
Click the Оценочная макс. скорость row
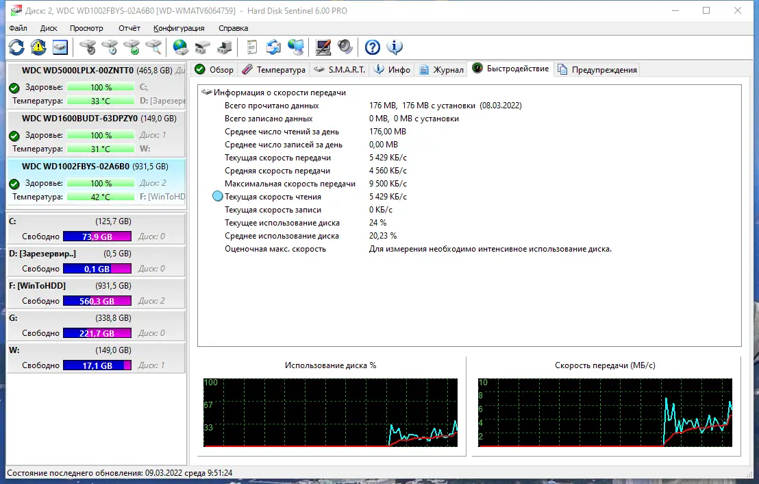click(419, 249)
